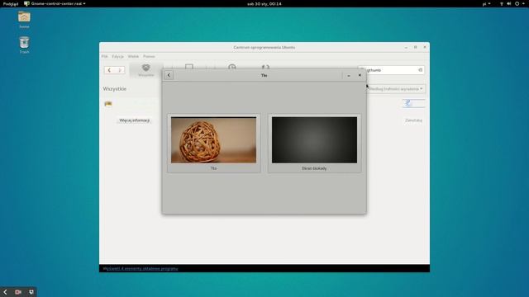Image resolution: width=529 pixels, height=297 pixels.
Task: Open the Edycja menu in Software Center
Action: pos(117,57)
